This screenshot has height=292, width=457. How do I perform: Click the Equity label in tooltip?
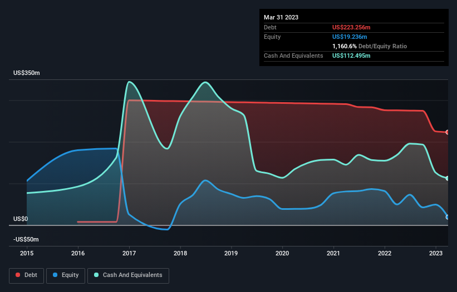(272, 37)
